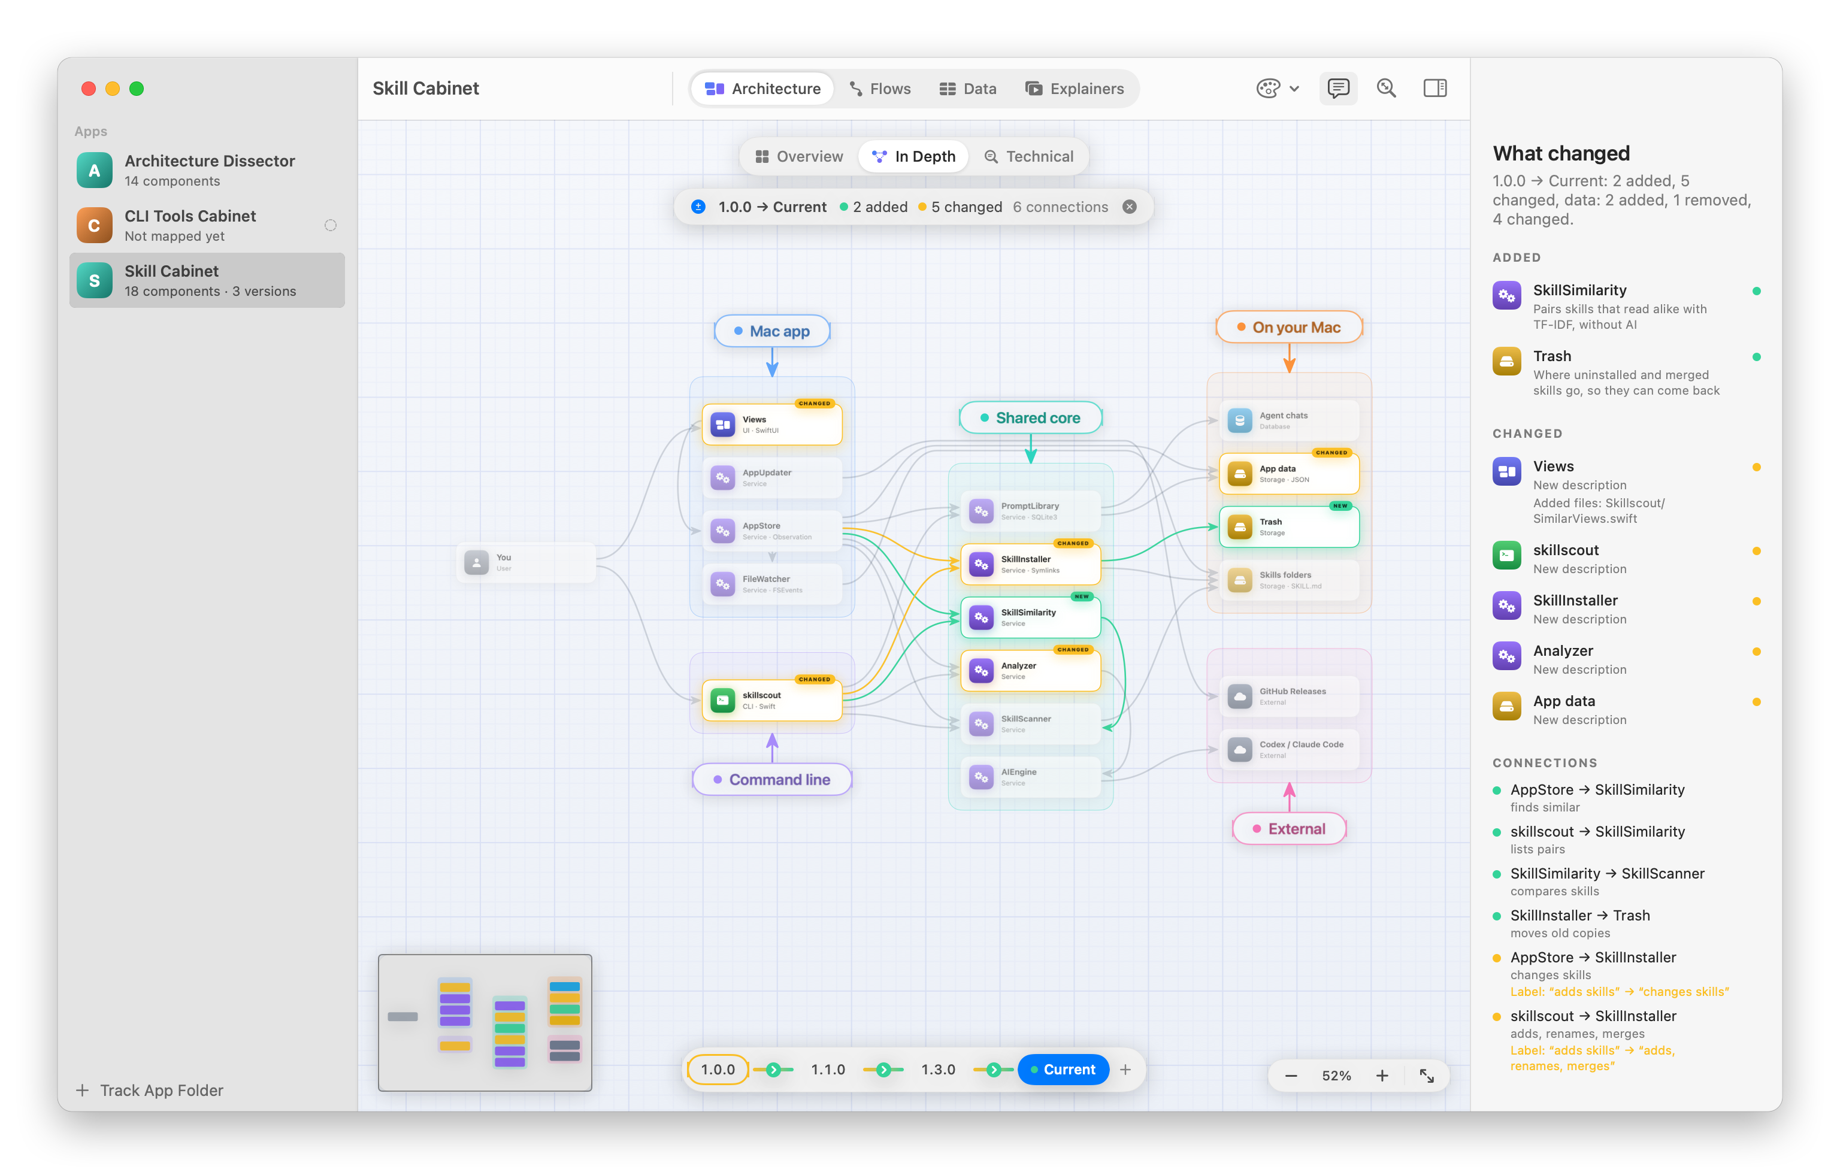Image resolution: width=1840 pixels, height=1169 pixels.
Task: Click the On your Mac group label
Action: (x=1289, y=327)
